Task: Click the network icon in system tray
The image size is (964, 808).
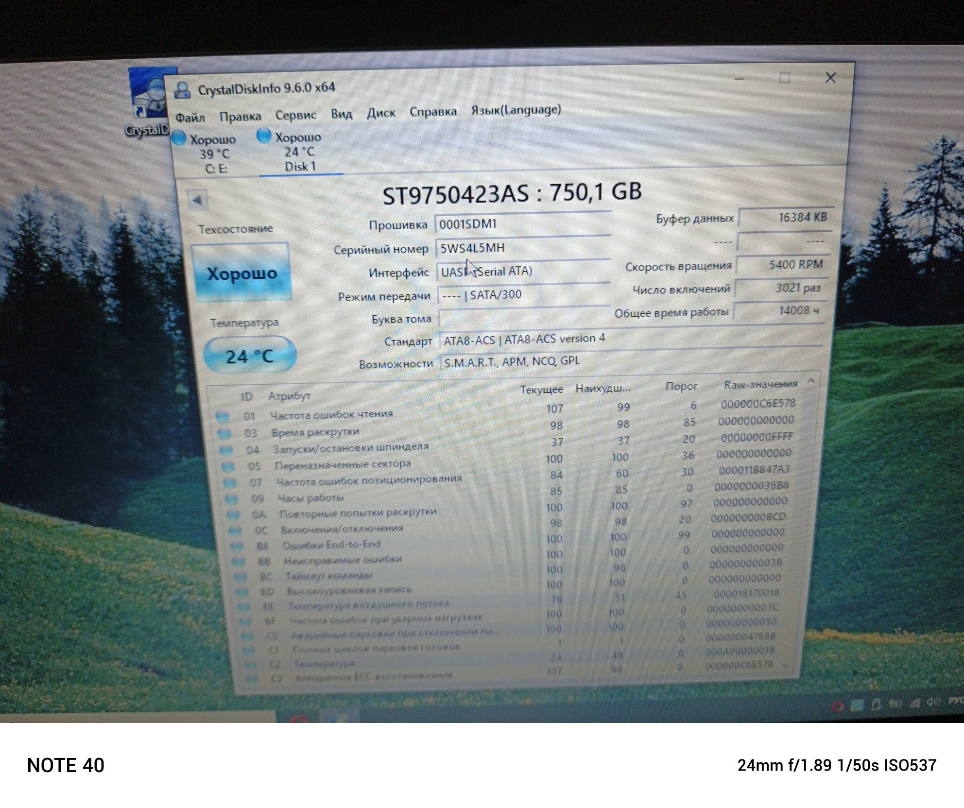Action: click(x=914, y=703)
